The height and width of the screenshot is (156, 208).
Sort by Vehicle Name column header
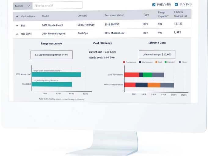point(28,16)
